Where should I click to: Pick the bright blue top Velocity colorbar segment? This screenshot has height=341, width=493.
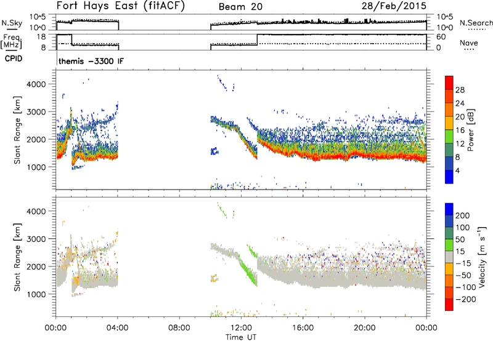coord(449,209)
